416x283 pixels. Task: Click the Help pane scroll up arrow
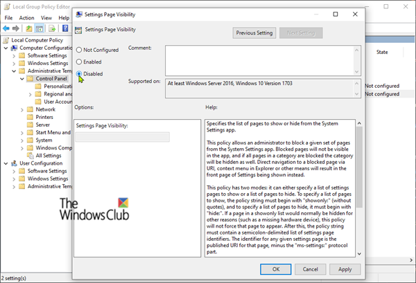click(x=359, y=123)
